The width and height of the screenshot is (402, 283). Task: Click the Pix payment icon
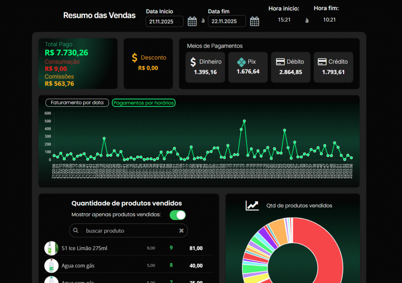coord(241,62)
